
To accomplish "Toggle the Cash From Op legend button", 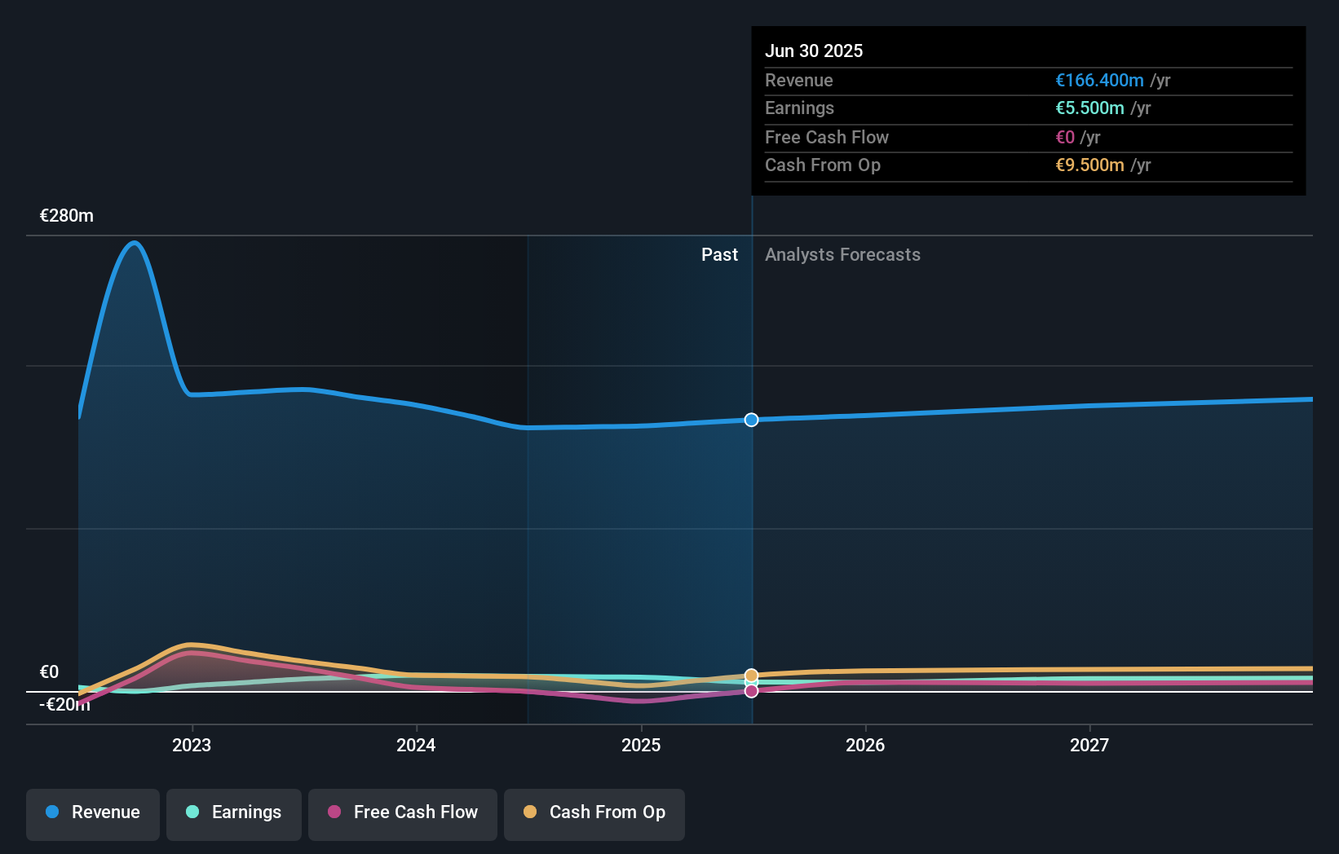I will pyautogui.click(x=594, y=814).
